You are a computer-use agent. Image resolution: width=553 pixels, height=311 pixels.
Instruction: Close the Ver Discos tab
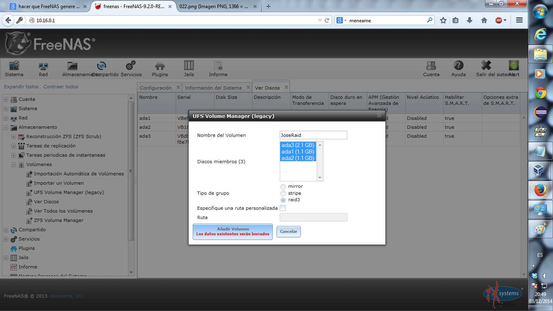click(x=286, y=87)
